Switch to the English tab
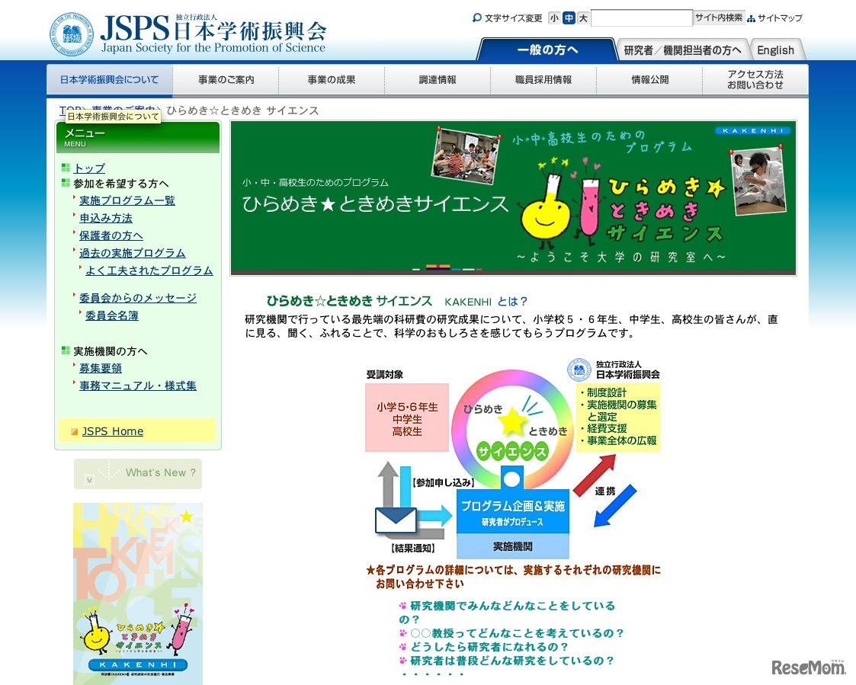The height and width of the screenshot is (685, 856). click(775, 50)
